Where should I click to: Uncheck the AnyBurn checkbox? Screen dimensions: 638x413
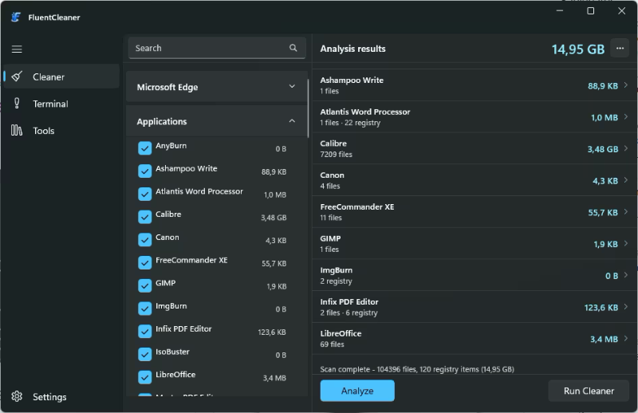(x=144, y=148)
